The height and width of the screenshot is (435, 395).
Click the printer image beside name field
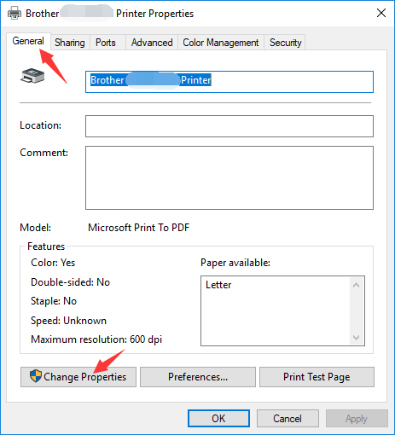(32, 76)
